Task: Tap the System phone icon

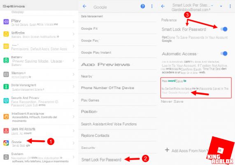Action: point(6,157)
